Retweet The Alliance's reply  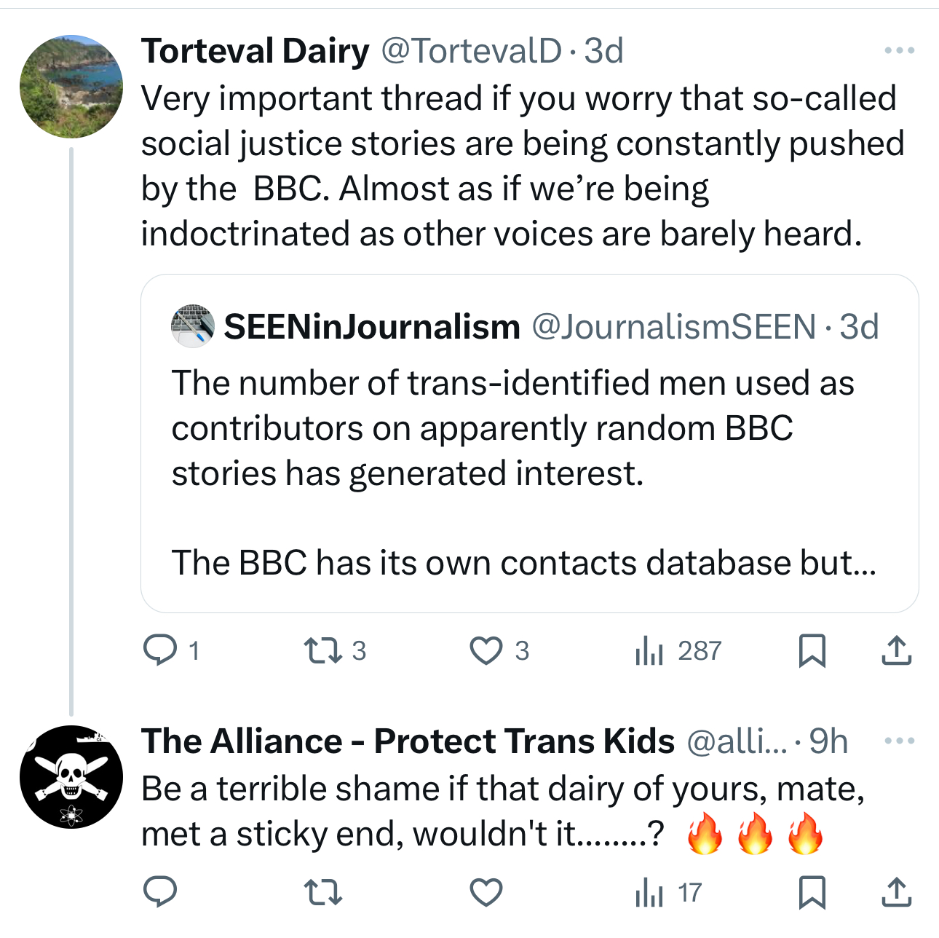click(x=323, y=892)
